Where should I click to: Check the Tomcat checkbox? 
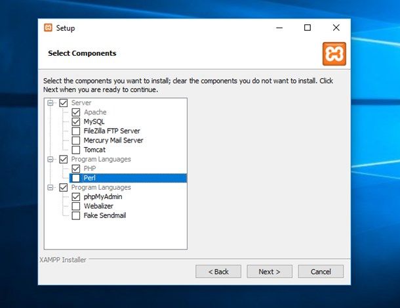click(x=76, y=150)
